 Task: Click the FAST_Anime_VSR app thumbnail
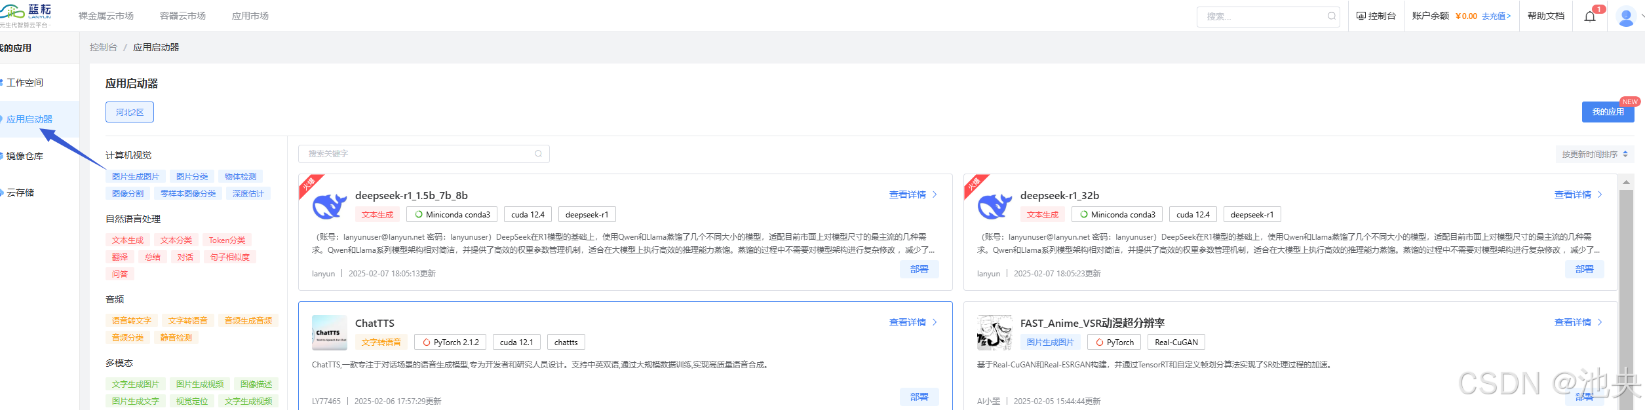coord(995,333)
